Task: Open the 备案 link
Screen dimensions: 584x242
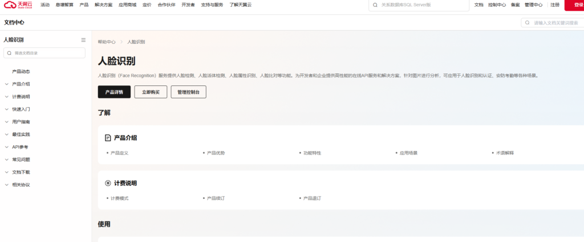Action: pos(515,5)
